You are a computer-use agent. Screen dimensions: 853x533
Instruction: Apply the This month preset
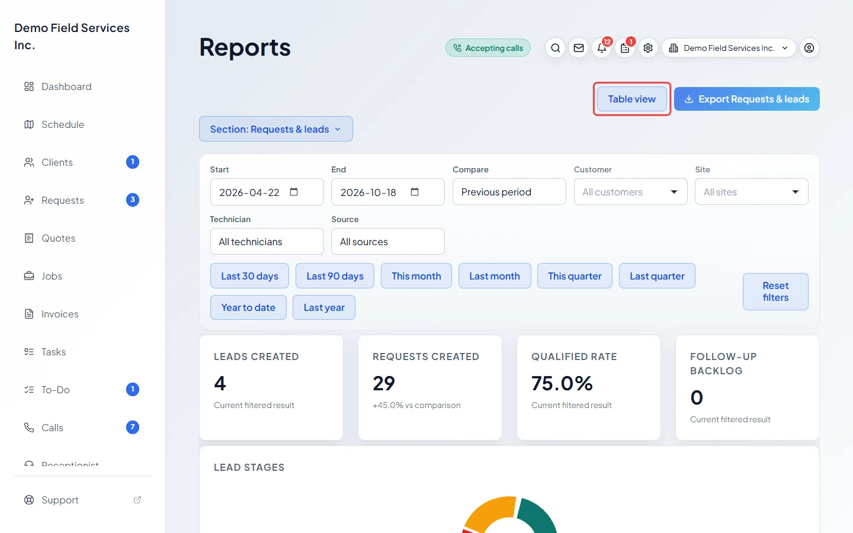[416, 276]
